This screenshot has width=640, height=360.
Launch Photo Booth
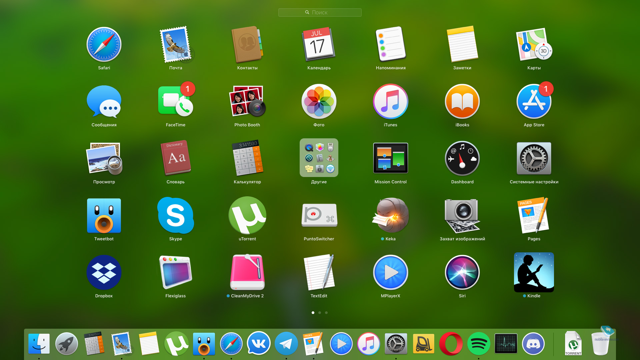pos(247,101)
